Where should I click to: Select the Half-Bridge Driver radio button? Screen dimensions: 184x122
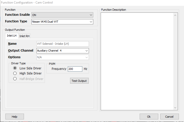click(x=15, y=79)
